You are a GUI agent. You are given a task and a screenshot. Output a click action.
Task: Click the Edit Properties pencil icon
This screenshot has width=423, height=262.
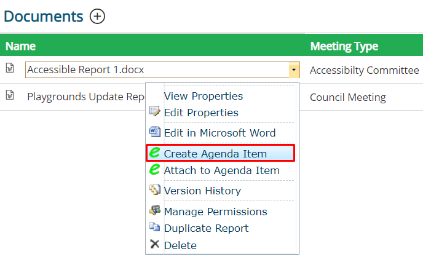coord(155,111)
